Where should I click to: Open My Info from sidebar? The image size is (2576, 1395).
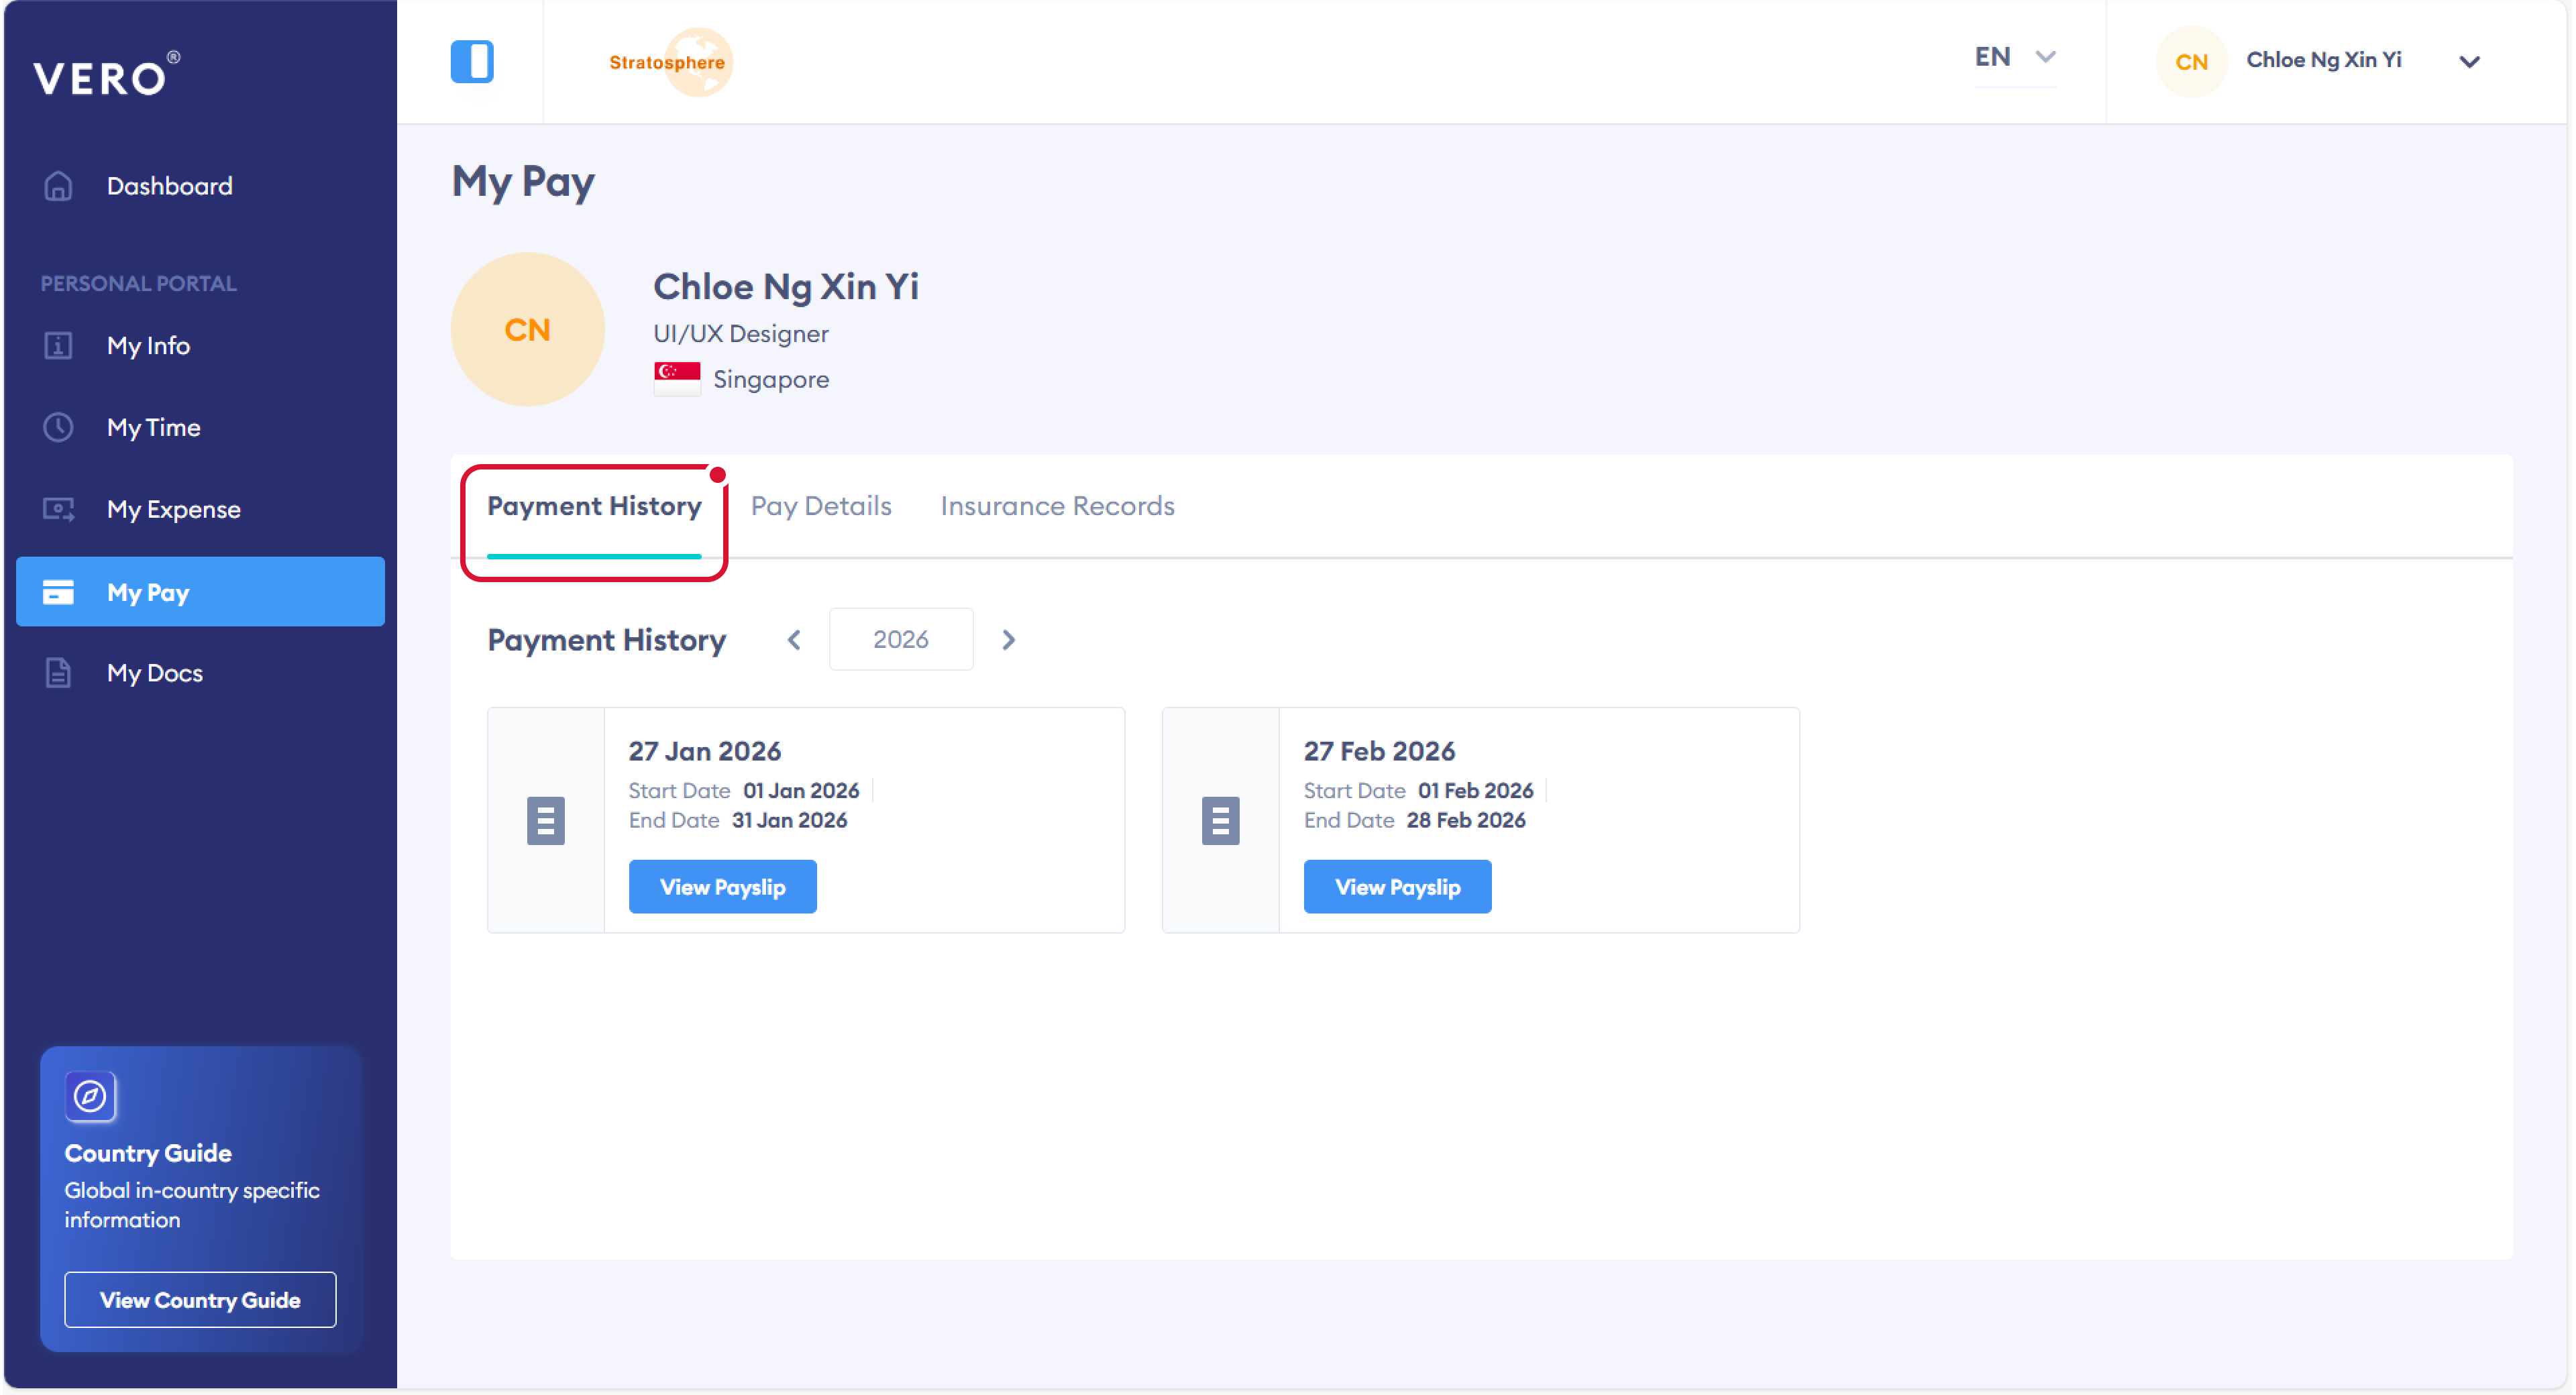point(148,346)
